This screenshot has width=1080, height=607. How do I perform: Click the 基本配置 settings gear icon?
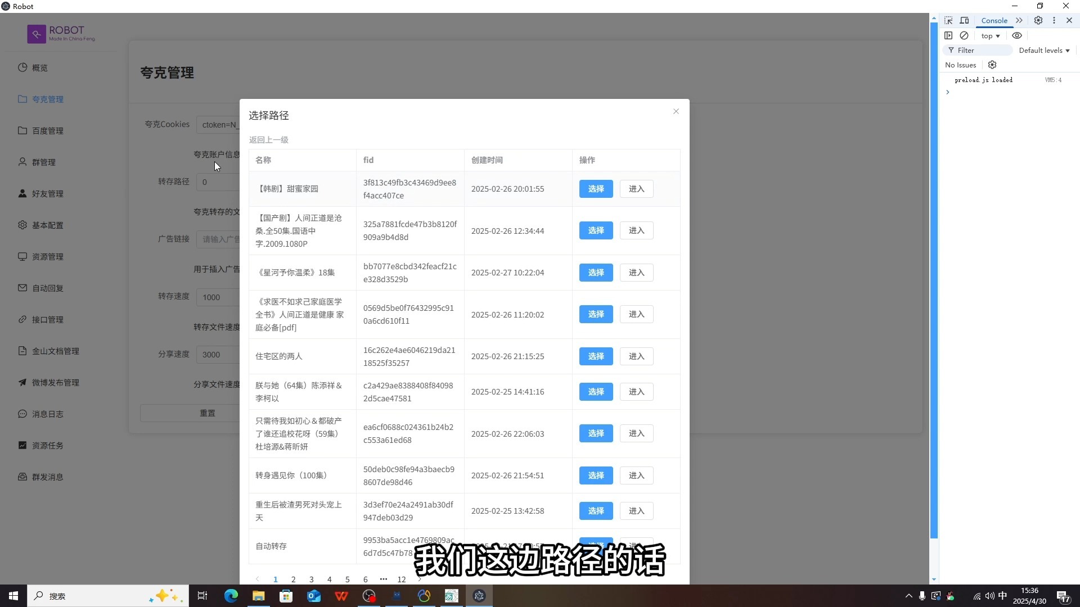point(22,225)
